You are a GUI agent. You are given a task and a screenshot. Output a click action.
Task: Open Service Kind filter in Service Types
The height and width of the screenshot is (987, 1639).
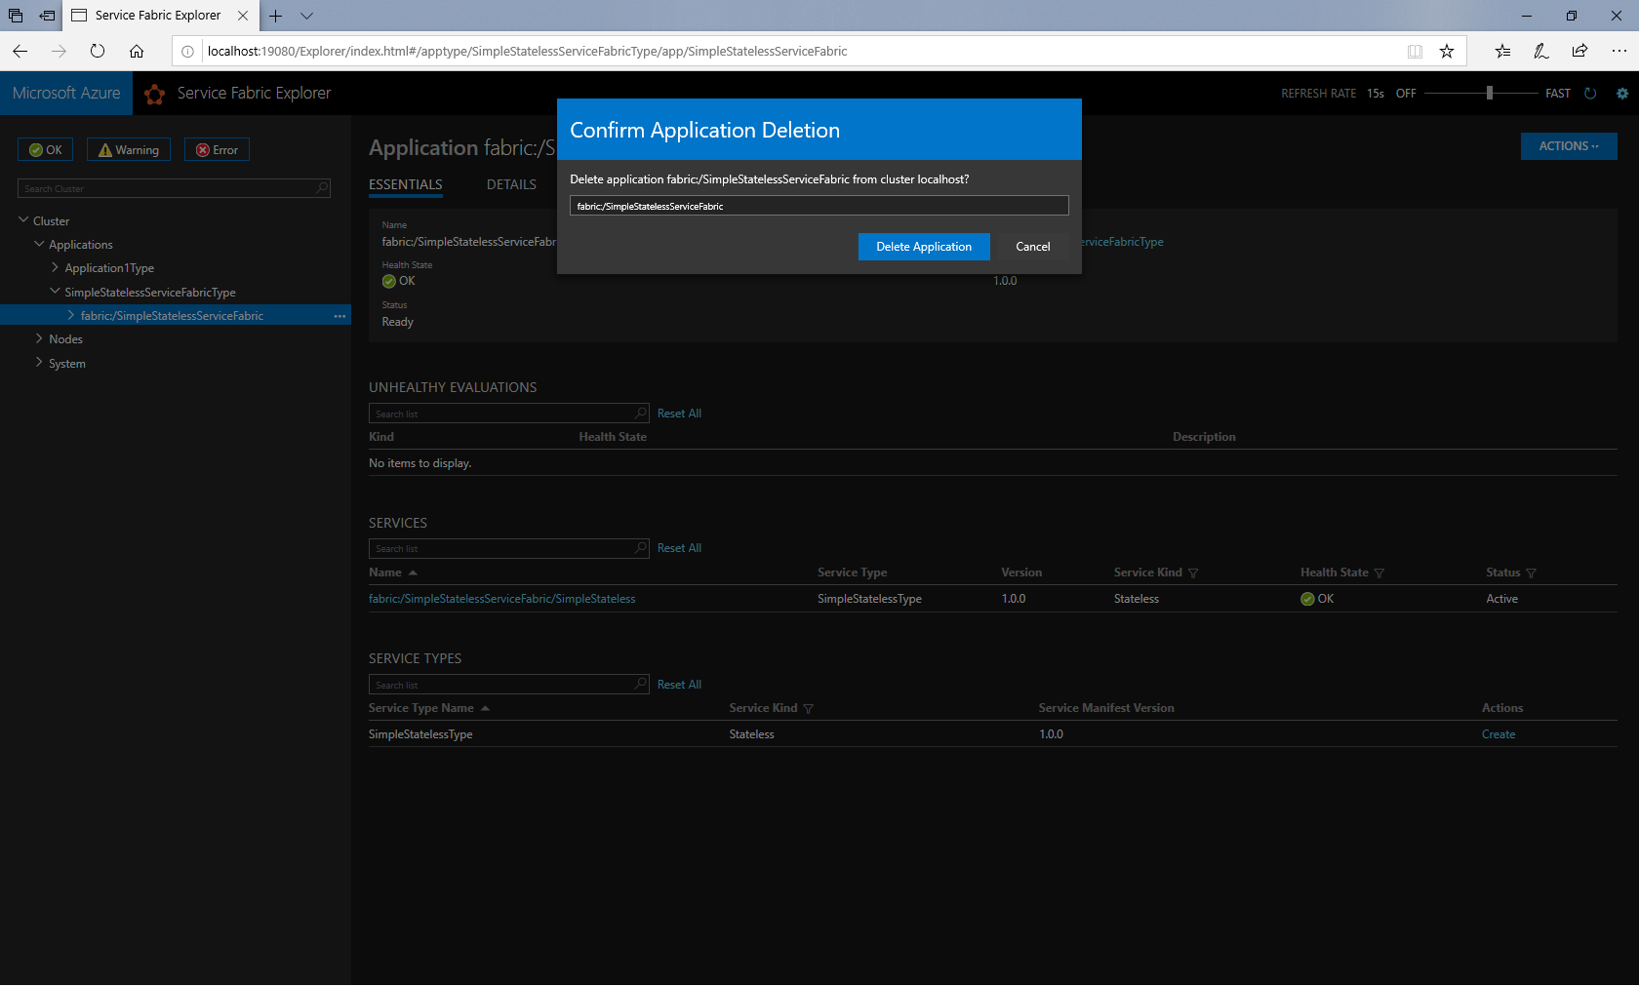point(808,709)
